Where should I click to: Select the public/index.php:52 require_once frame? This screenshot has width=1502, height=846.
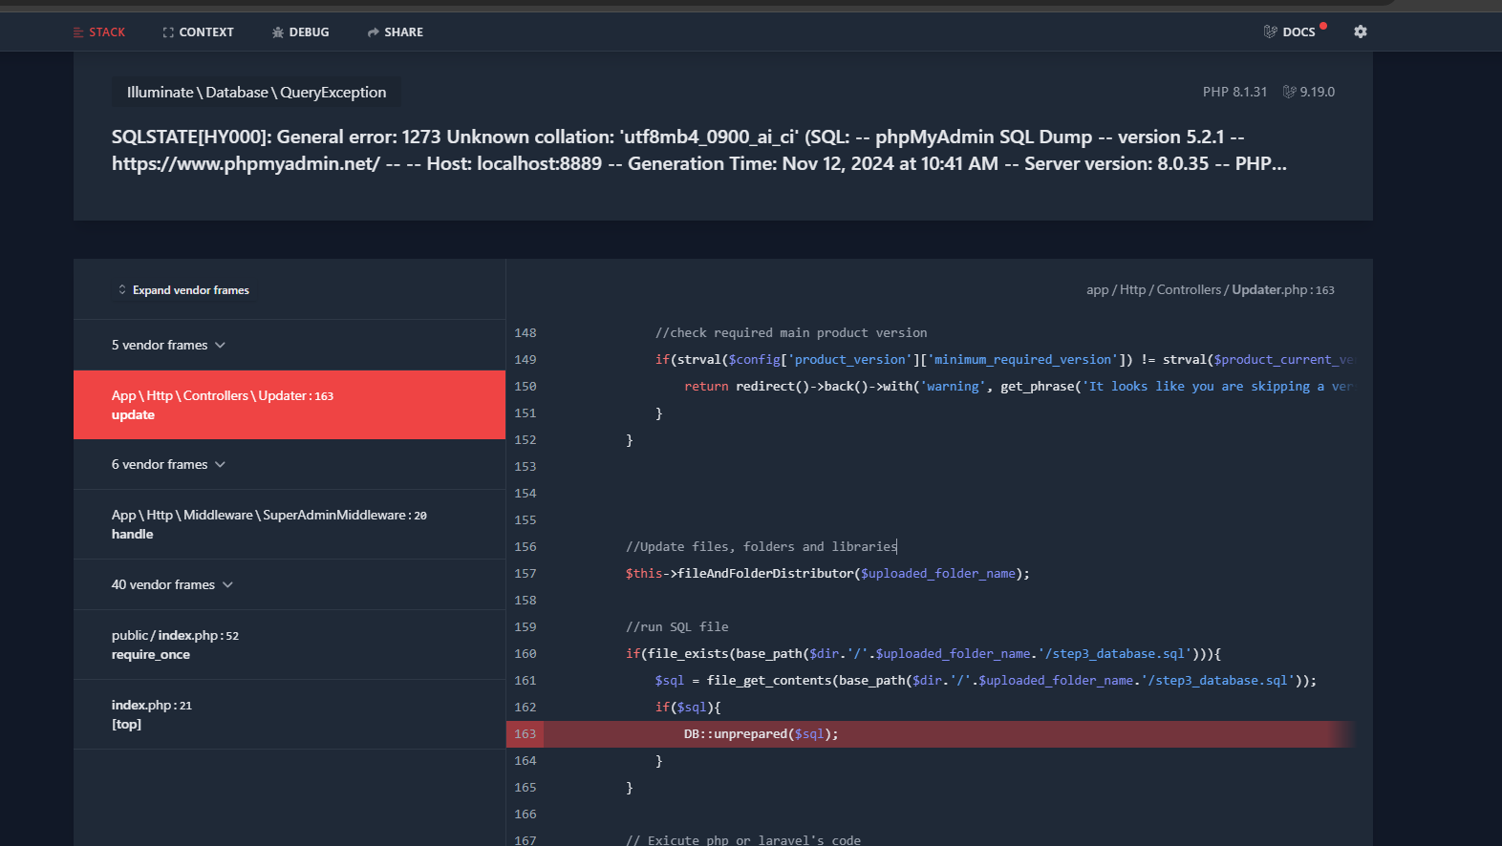(x=289, y=645)
